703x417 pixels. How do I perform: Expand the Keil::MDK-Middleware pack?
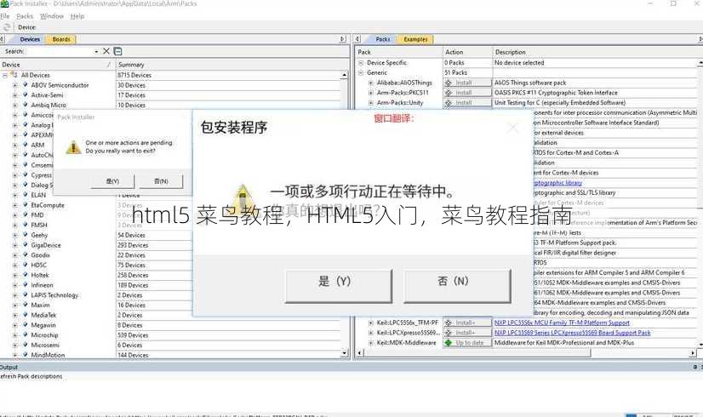coord(371,343)
